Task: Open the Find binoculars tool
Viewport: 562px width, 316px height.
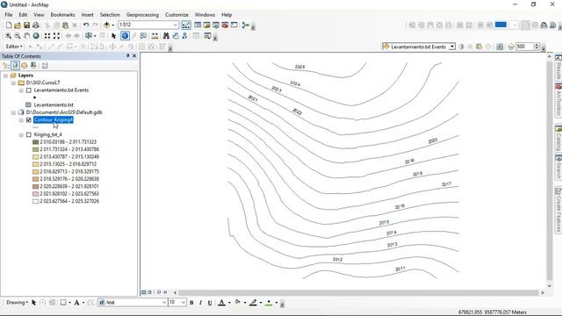Action: tap(166, 36)
